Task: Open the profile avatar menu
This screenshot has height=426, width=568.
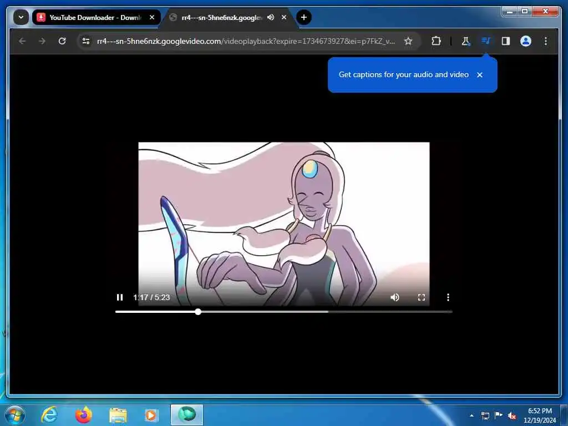Action: [526, 41]
